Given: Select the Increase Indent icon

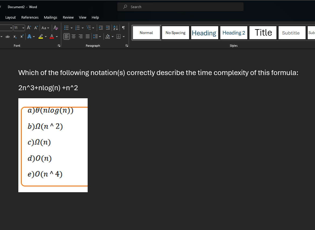Looking at the screenshot, I should click(x=107, y=28).
